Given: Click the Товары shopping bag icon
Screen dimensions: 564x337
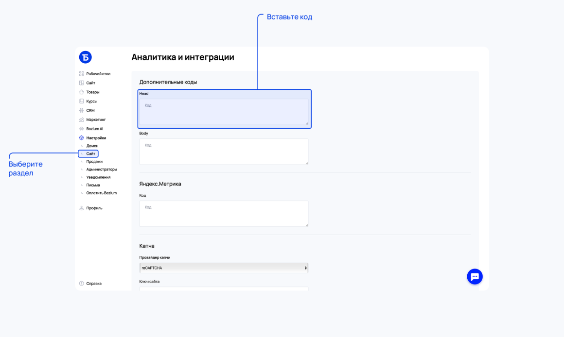Looking at the screenshot, I should click(x=82, y=92).
